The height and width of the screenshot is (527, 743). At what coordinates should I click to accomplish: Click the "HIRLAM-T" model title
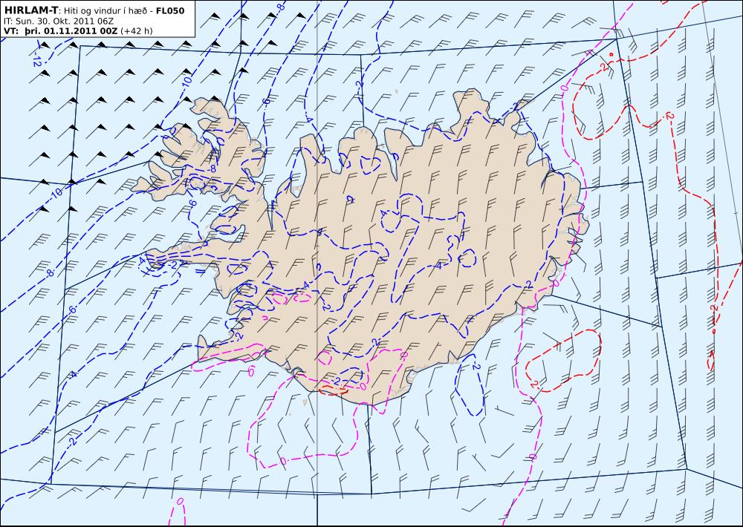(x=30, y=10)
